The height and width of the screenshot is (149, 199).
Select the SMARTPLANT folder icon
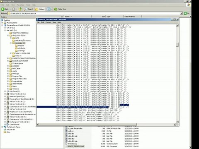(11, 84)
